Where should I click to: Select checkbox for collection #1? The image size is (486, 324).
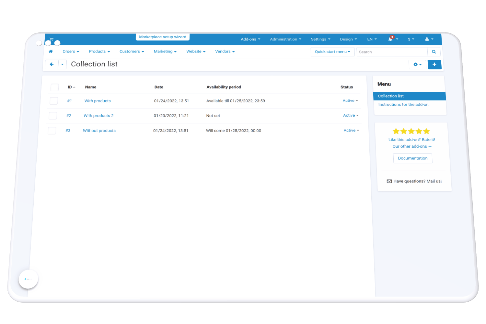tap(54, 101)
